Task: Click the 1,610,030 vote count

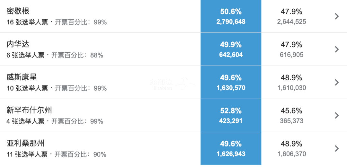Action: 291,88
